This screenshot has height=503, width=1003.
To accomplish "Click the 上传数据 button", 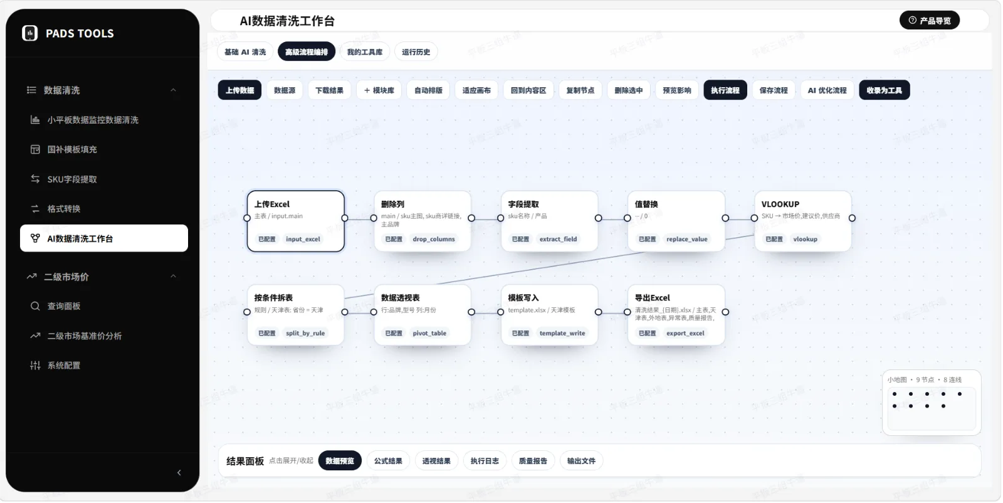I will [240, 90].
